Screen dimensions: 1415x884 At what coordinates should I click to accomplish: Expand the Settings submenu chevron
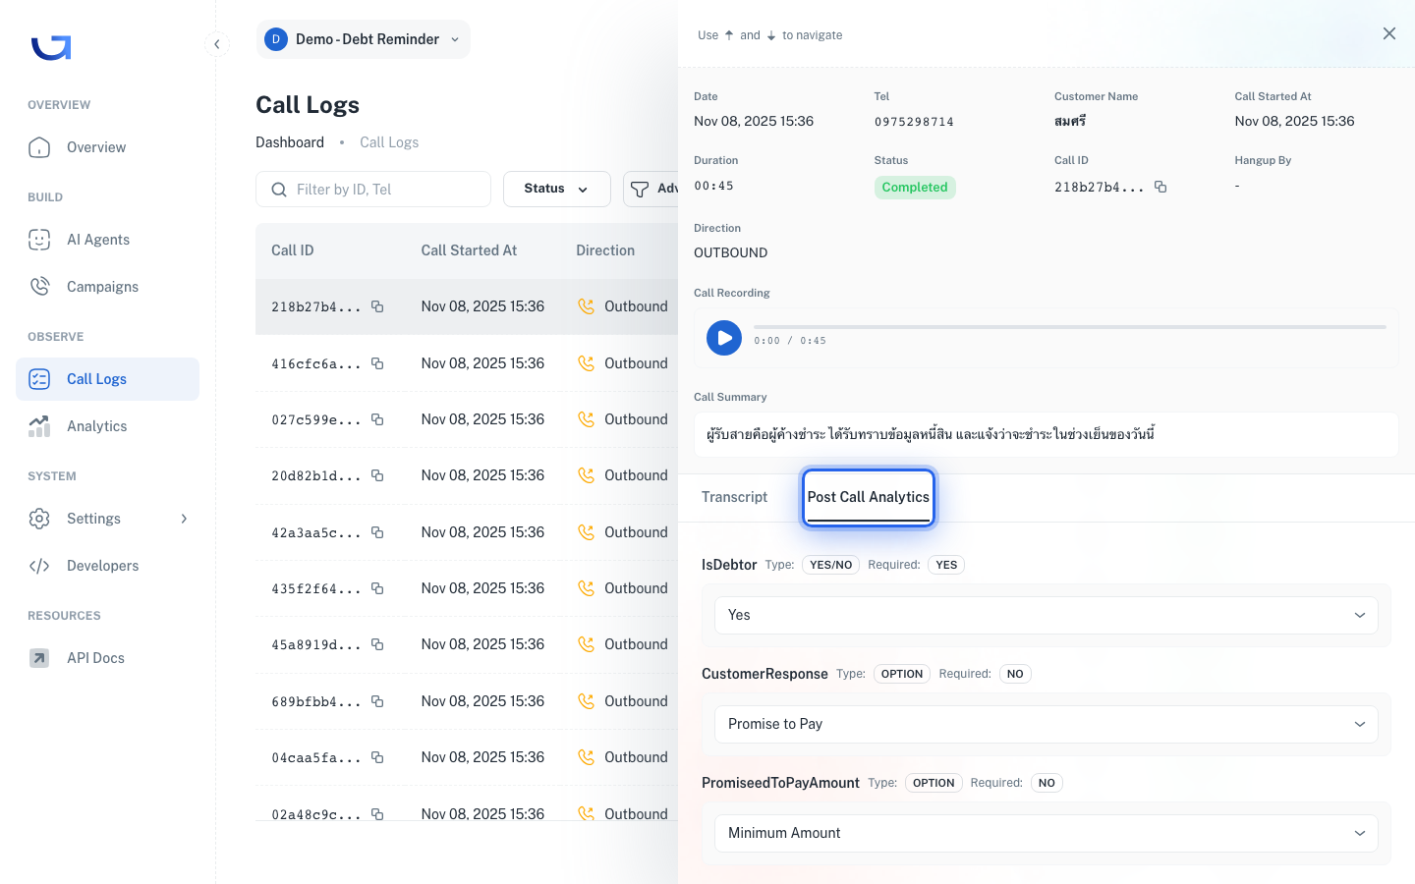click(x=184, y=519)
